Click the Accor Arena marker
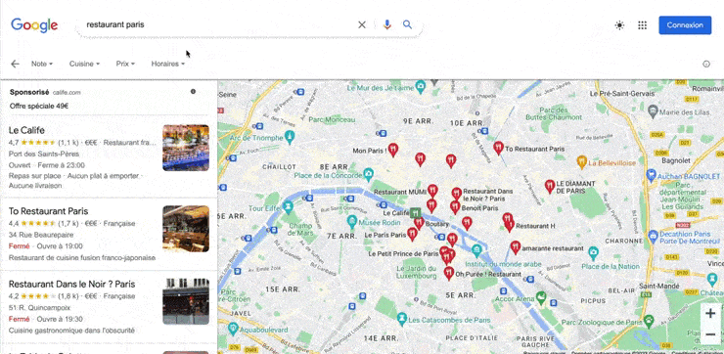This screenshot has height=354, width=724. click(541, 297)
